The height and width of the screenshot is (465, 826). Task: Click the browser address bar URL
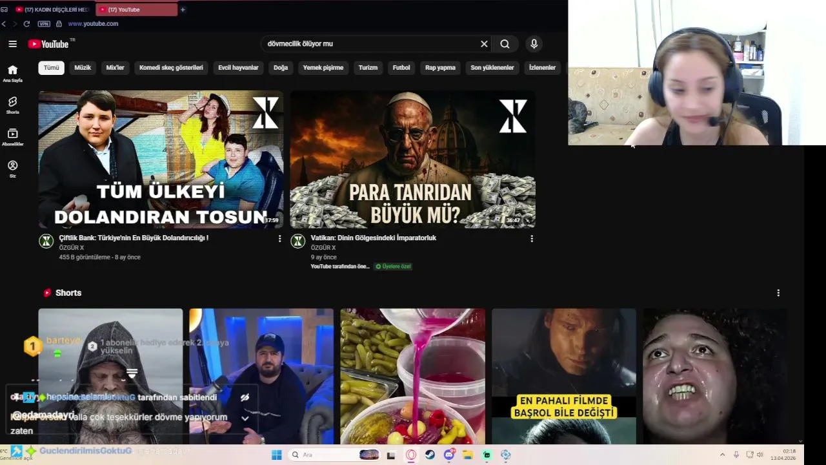click(93, 24)
